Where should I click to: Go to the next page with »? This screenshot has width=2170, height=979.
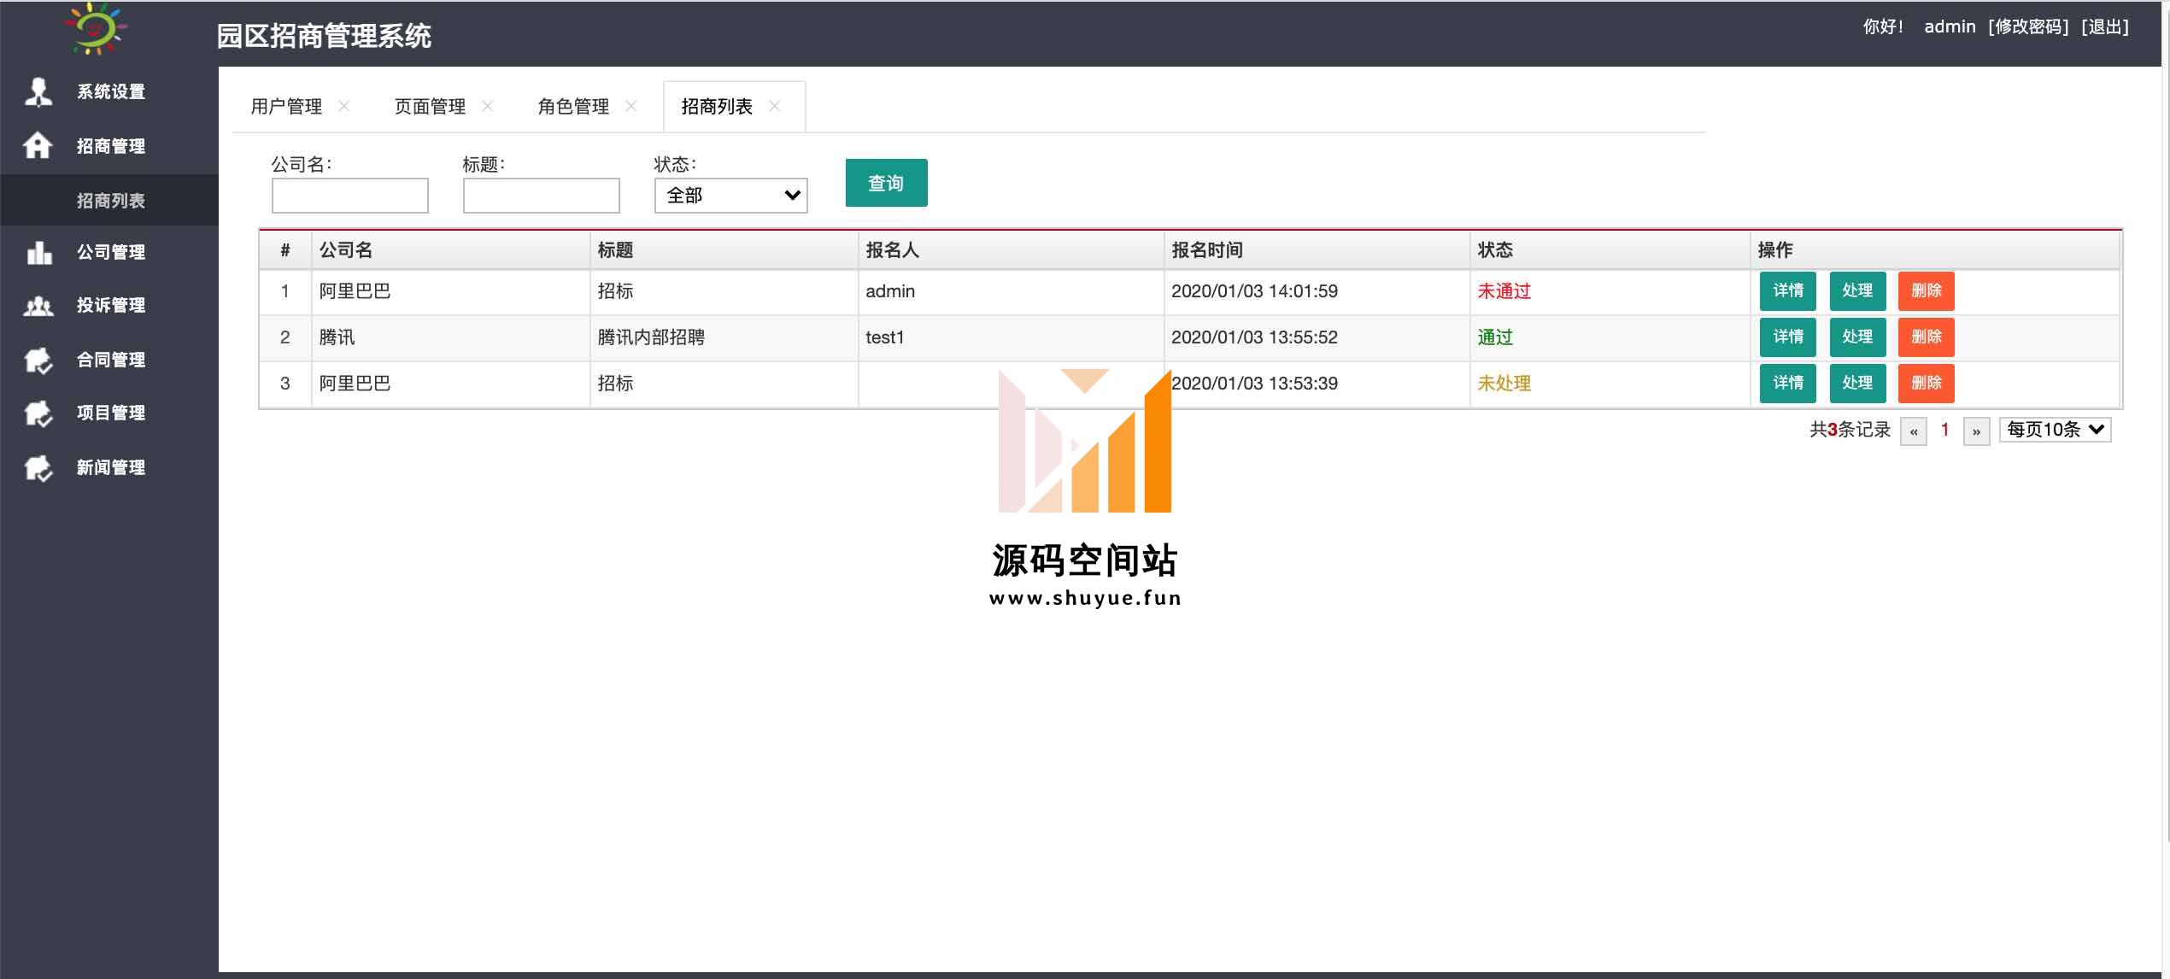point(1976,431)
